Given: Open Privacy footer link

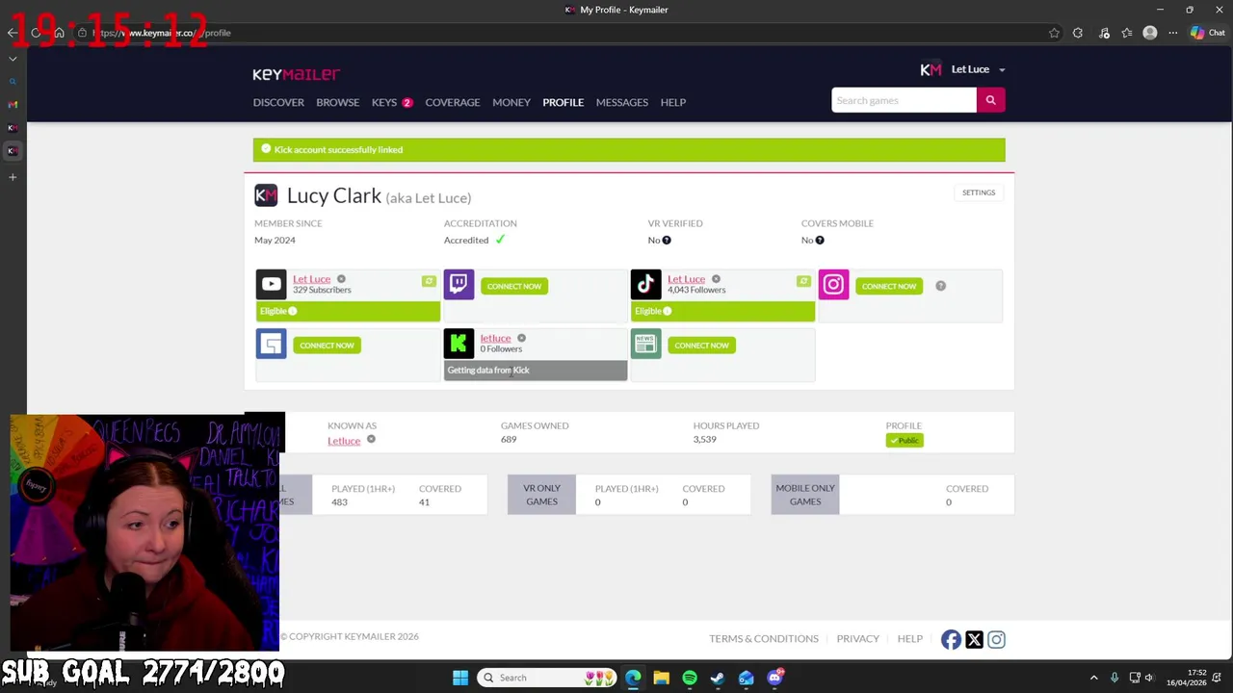Looking at the screenshot, I should [857, 639].
